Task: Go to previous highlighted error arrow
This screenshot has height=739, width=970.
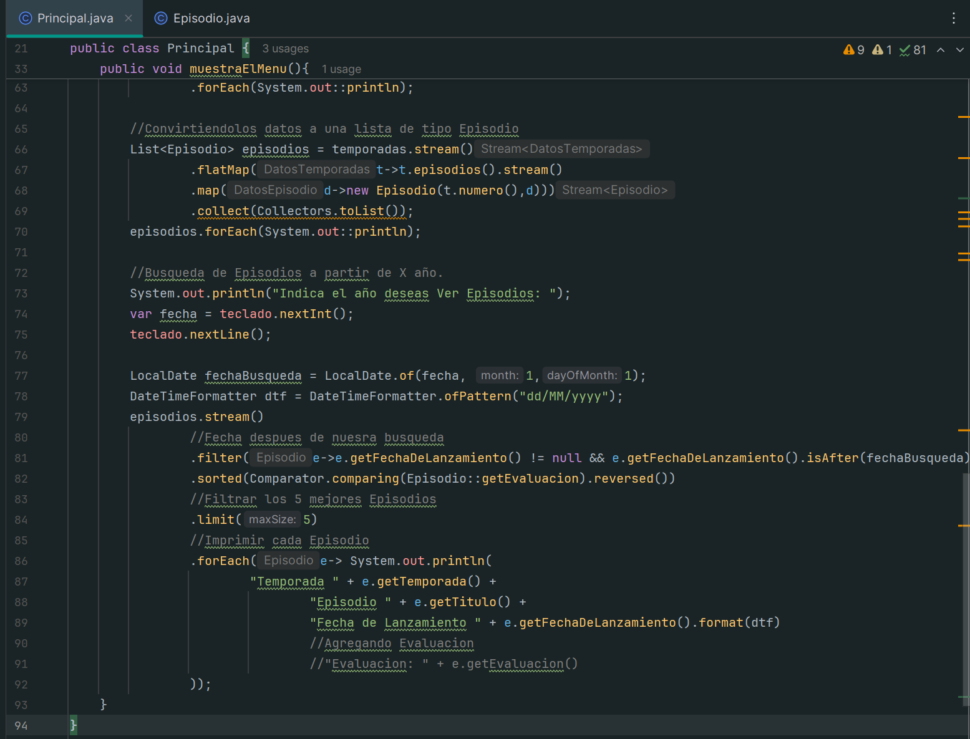Action: tap(941, 50)
